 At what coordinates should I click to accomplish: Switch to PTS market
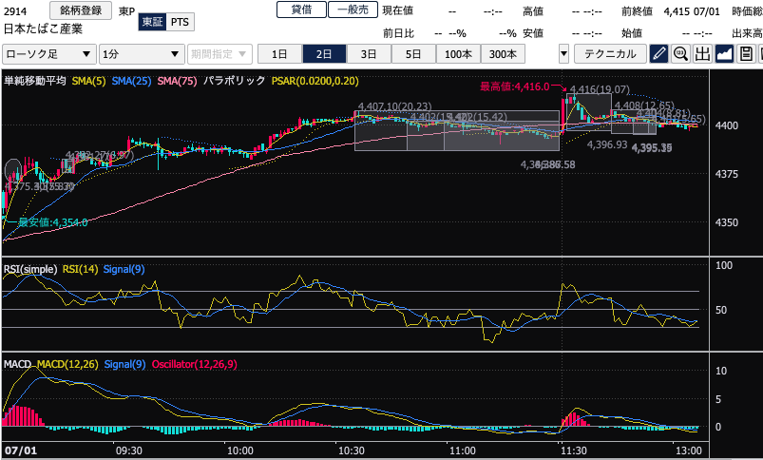(x=181, y=22)
